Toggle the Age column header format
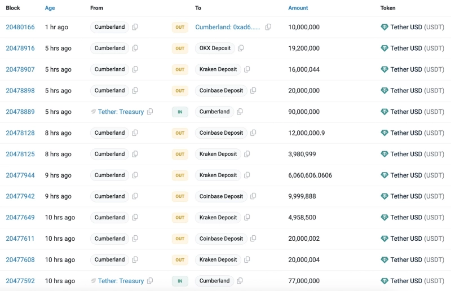The width and height of the screenshot is (451, 291). [x=50, y=8]
